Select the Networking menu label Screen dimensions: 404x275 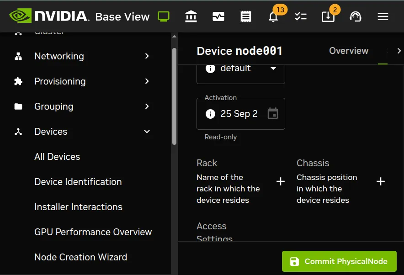coord(59,56)
